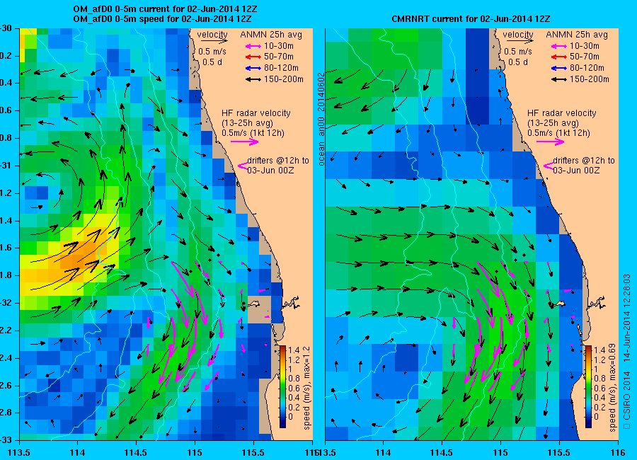Click '0.5 d' under velocity in right panel

click(x=518, y=62)
